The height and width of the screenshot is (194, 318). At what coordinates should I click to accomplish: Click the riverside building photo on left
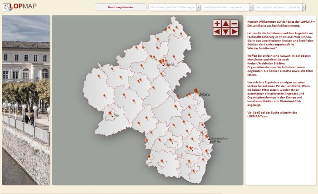tap(26, 100)
